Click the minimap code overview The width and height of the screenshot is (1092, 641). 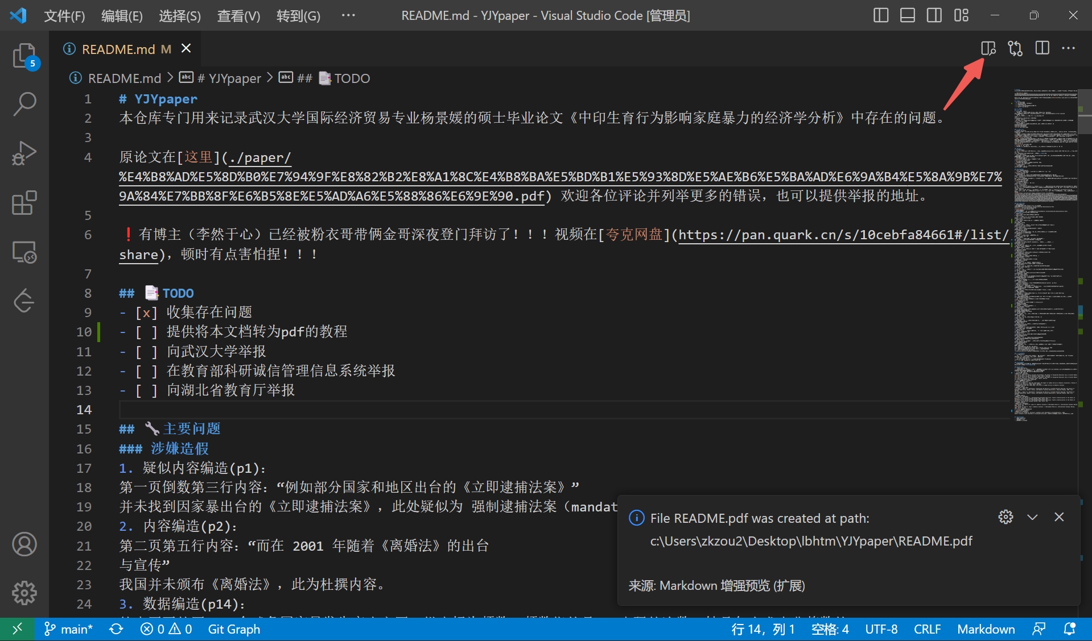coord(1045,255)
